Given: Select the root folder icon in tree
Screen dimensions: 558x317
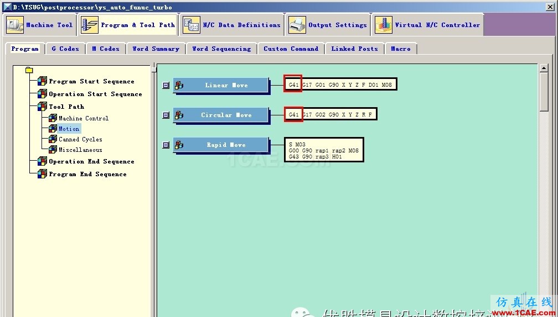Looking at the screenshot, I should (29, 70).
